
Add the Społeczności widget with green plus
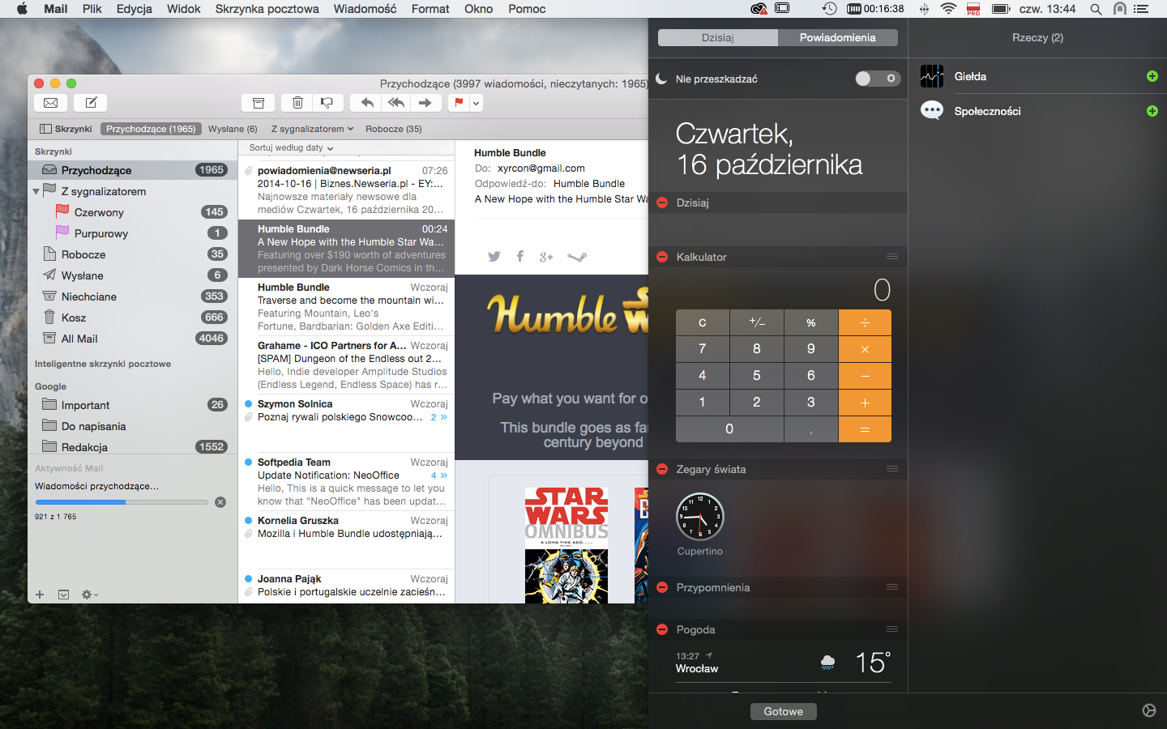coord(1152,111)
